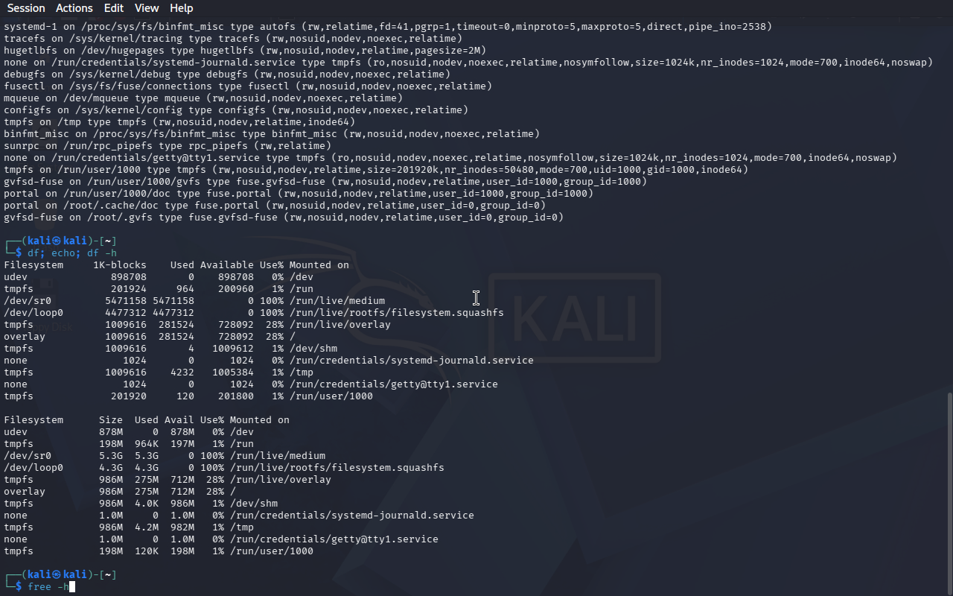953x596 pixels.
Task: Click the 'Avail' column header in the second table
Action: (179, 419)
